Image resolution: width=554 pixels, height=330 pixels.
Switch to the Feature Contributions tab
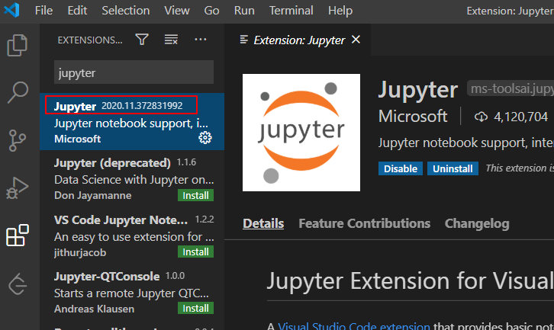click(364, 223)
